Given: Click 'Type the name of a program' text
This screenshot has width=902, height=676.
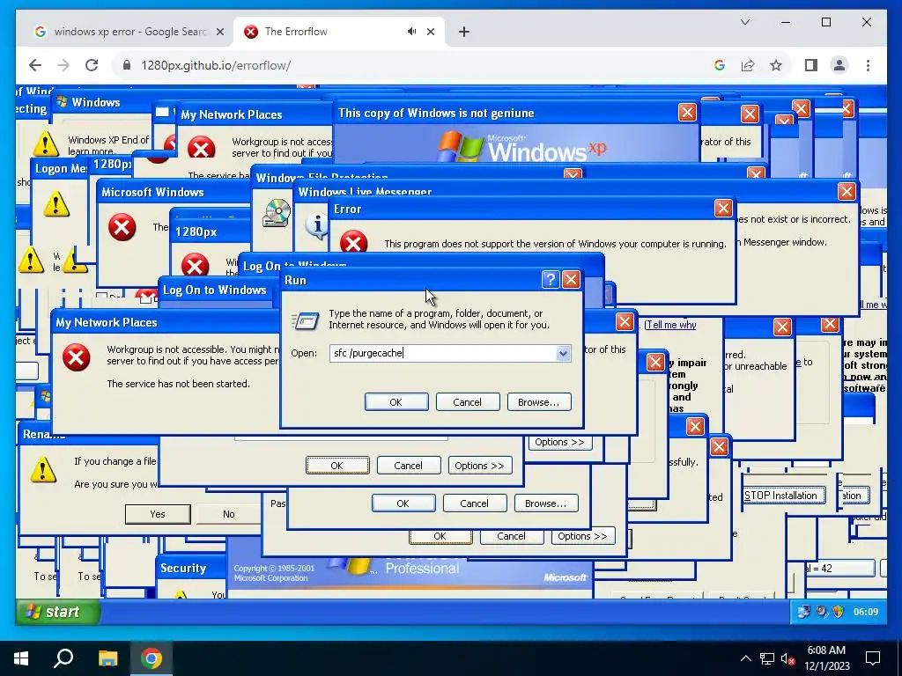Looking at the screenshot, I should click(x=439, y=319).
